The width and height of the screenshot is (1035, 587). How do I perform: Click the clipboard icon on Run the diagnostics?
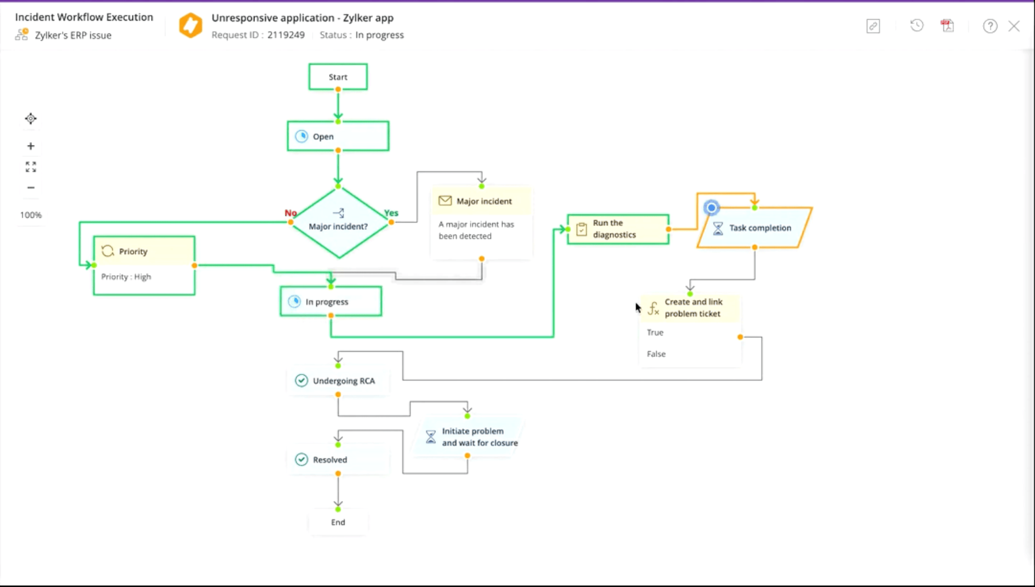581,228
